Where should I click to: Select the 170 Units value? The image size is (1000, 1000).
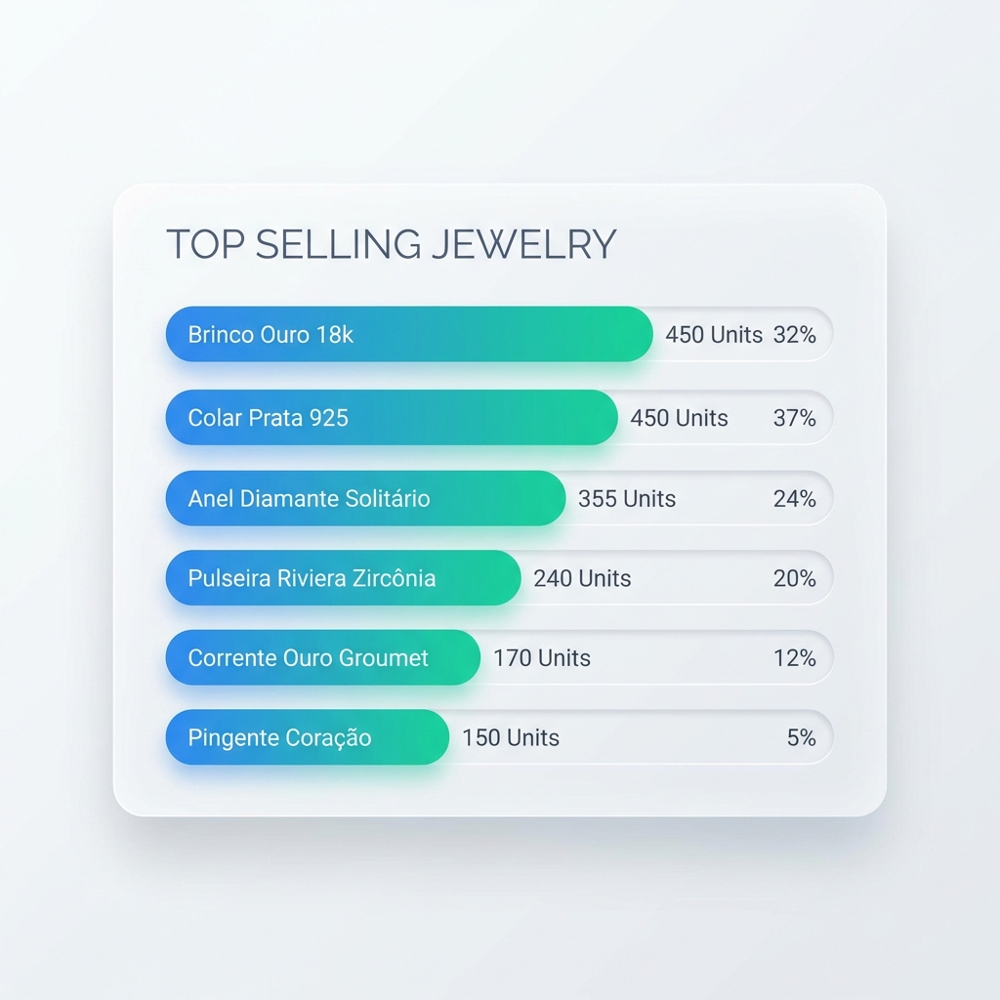pos(541,658)
